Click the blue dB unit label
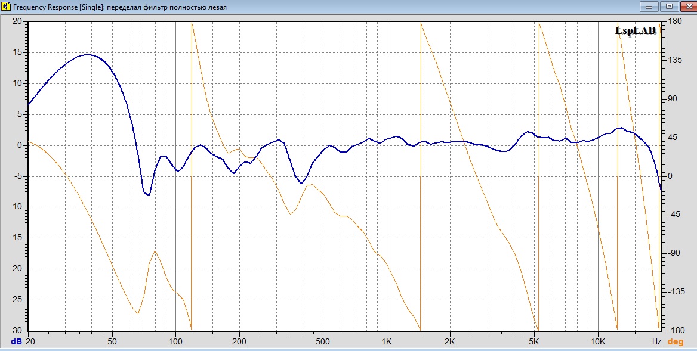Image resolution: width=697 pixels, height=351 pixels. (x=17, y=342)
